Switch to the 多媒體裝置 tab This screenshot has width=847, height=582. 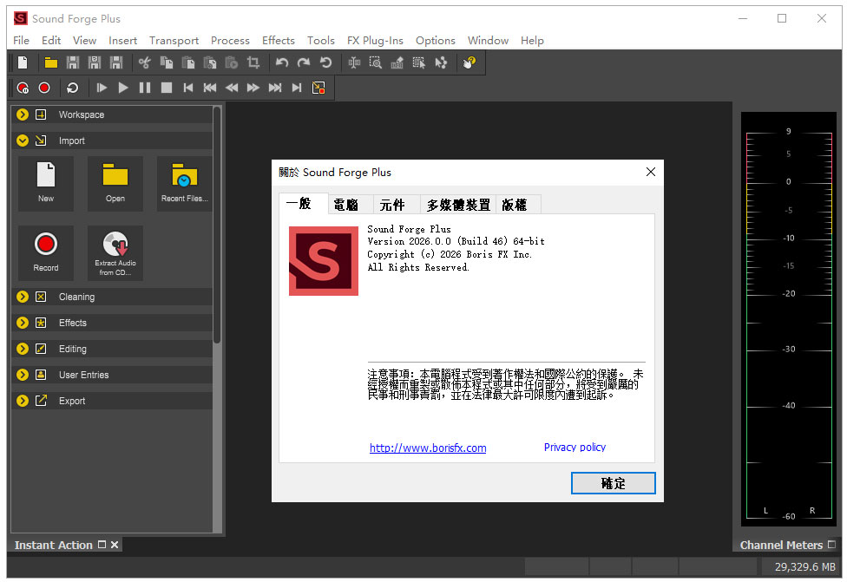[458, 205]
